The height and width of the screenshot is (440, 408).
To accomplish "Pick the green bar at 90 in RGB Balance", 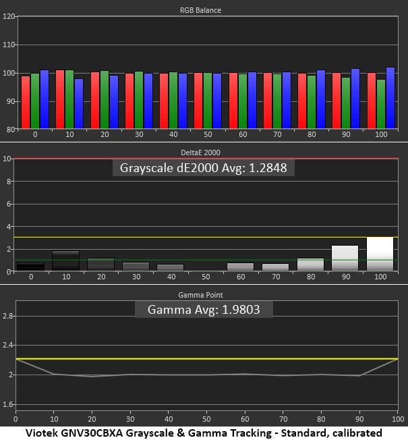I will (x=346, y=103).
